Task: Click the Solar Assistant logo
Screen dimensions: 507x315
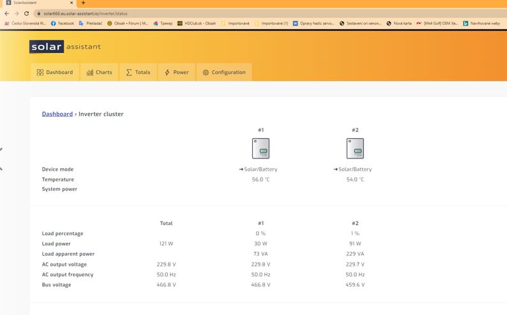Action: pyautogui.click(x=65, y=47)
